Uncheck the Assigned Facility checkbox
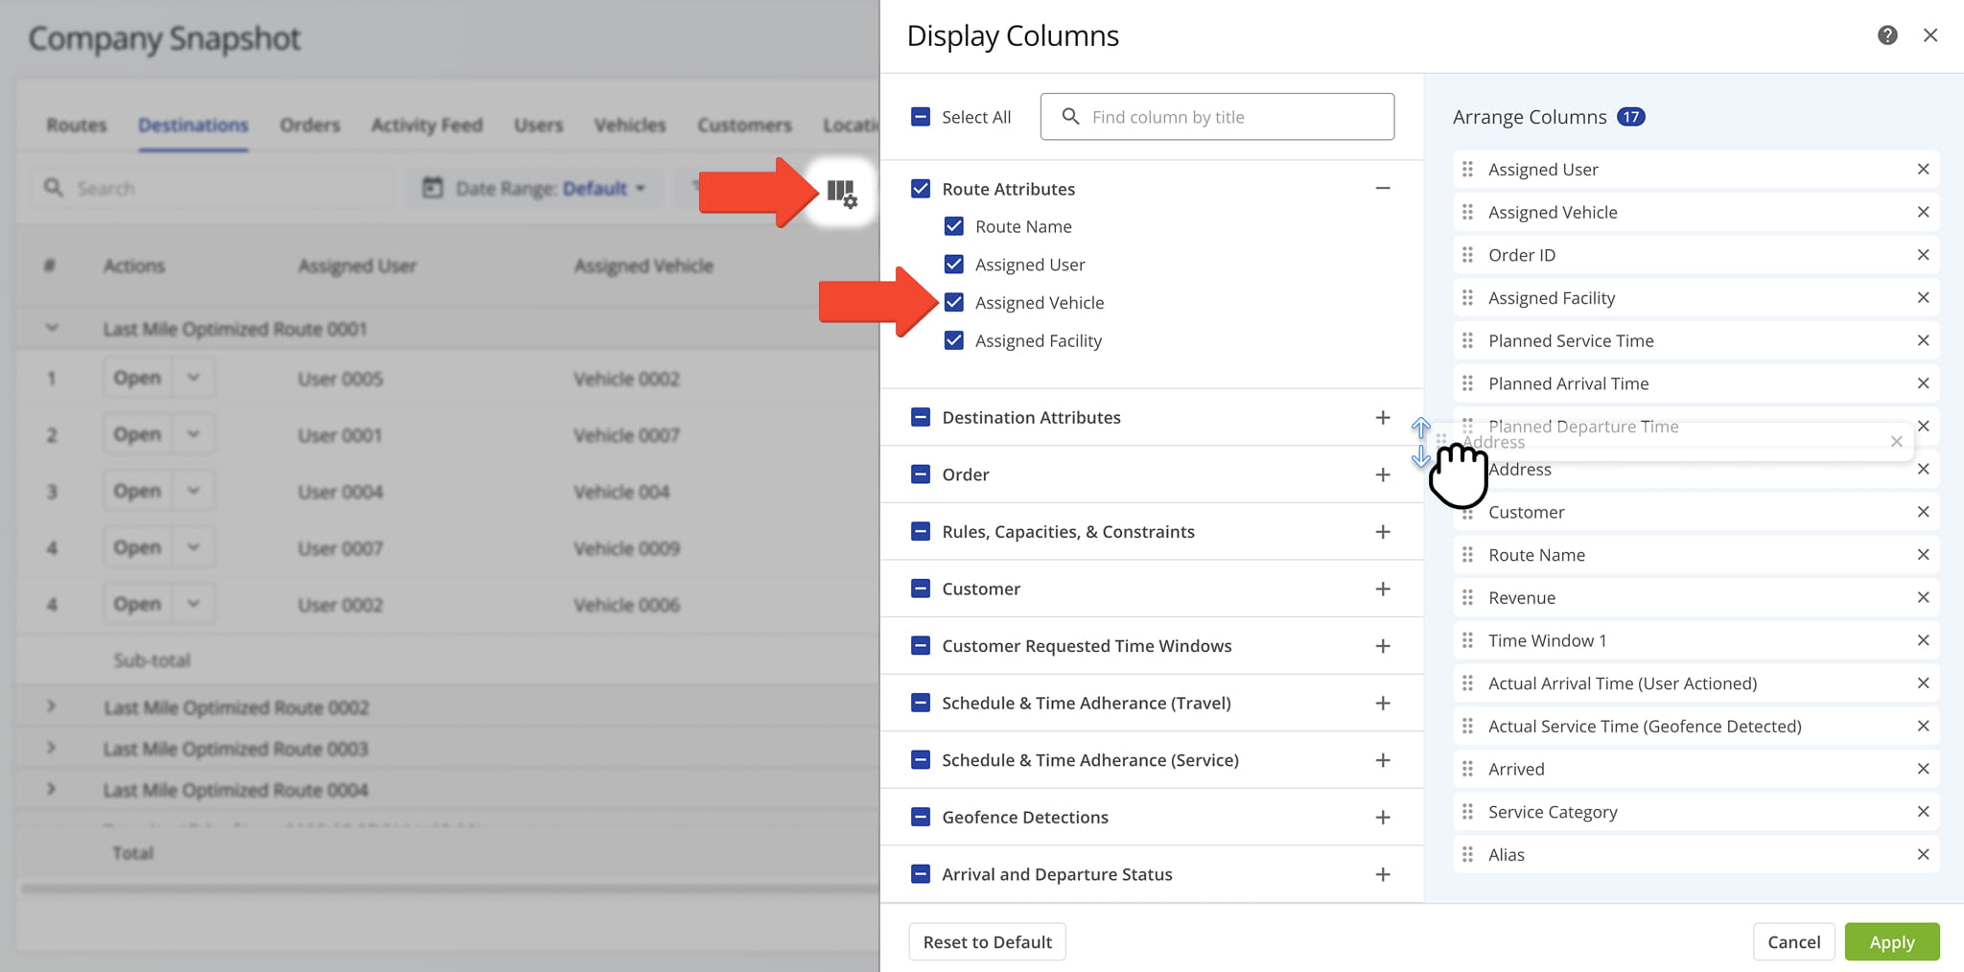1964x972 pixels. 953,340
